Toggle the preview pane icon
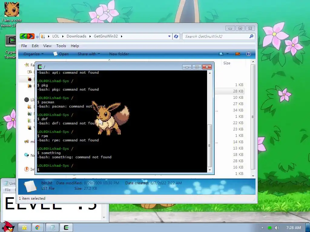Viewport: 310px width, 232px height. coord(238,54)
